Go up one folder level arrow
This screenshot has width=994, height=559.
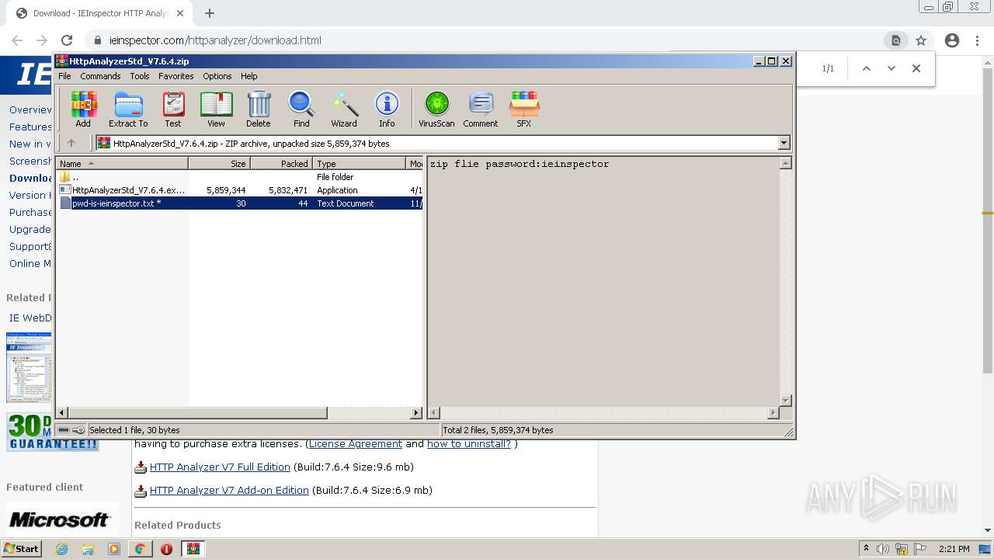[71, 143]
